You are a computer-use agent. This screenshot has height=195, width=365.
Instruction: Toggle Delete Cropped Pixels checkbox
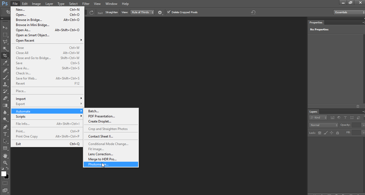tap(169, 12)
